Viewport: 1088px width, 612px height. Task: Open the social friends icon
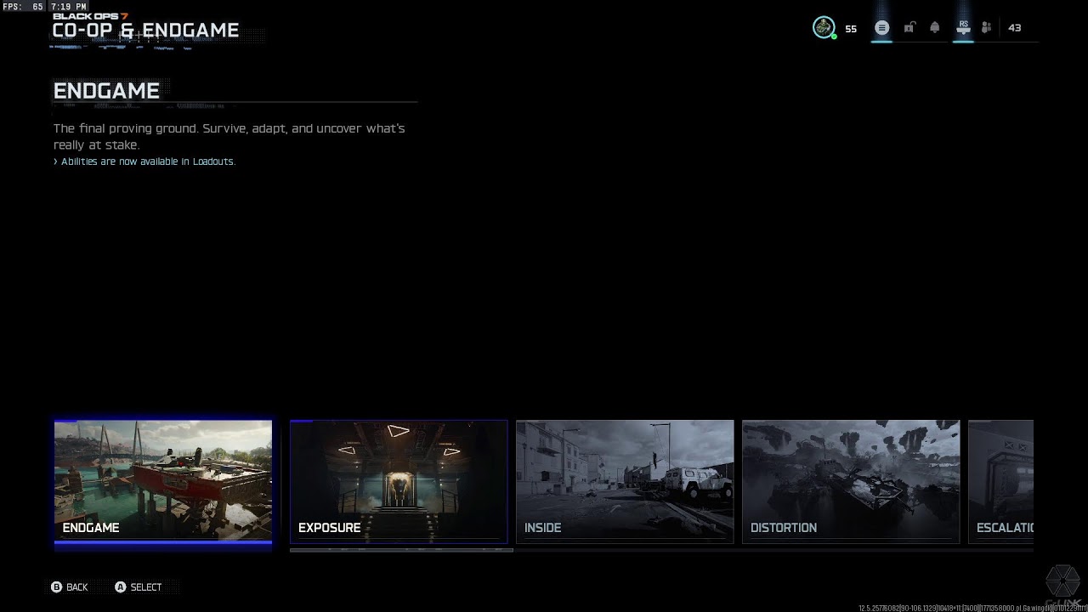pyautogui.click(x=987, y=28)
